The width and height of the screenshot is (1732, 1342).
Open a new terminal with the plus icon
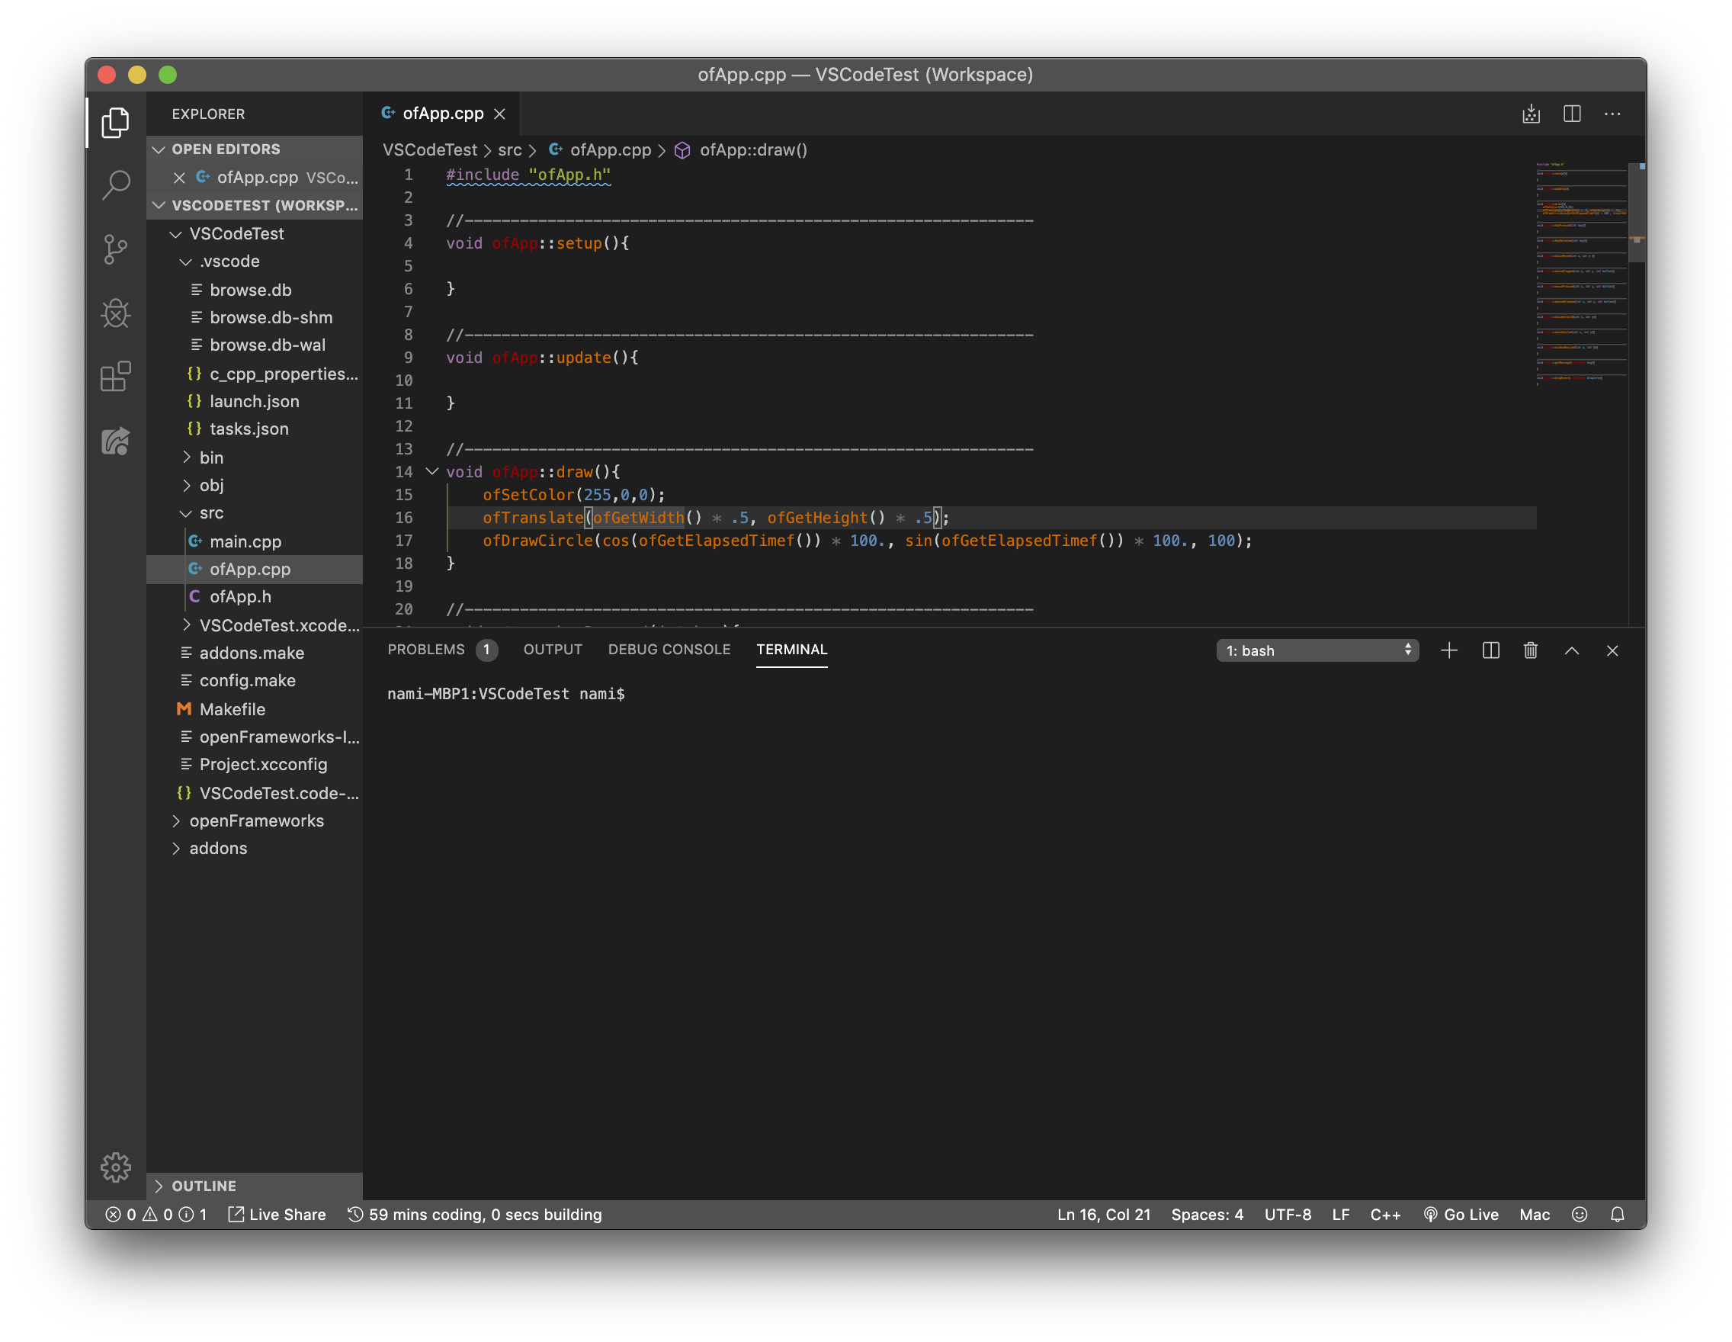(1449, 650)
